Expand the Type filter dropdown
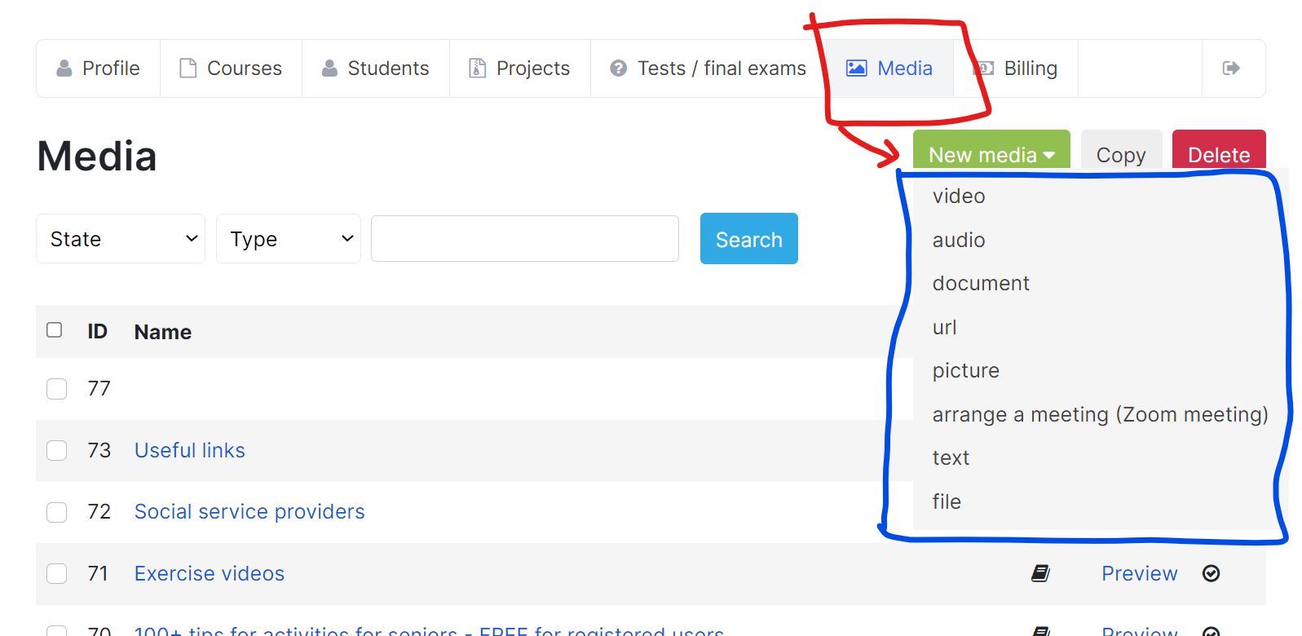The height and width of the screenshot is (636, 1302). tap(288, 239)
